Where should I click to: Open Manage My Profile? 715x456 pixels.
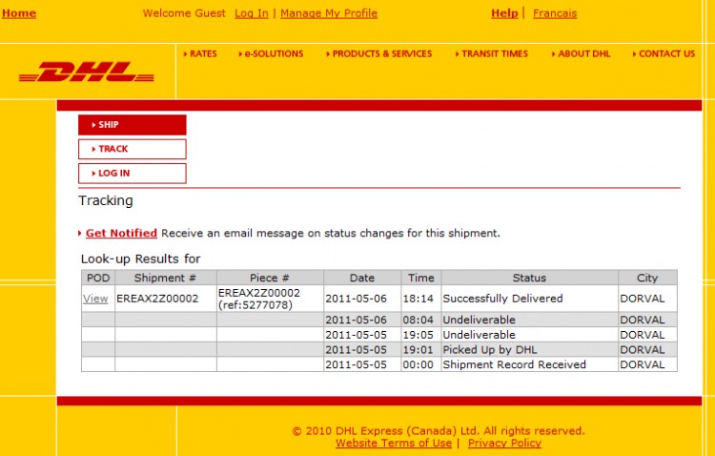(x=329, y=13)
